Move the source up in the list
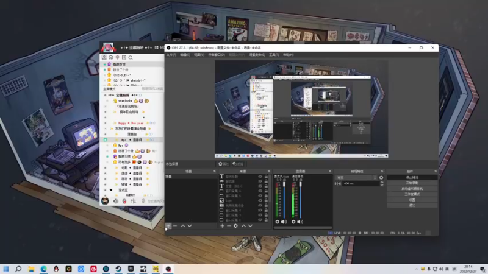This screenshot has width=488, height=274. (243, 226)
